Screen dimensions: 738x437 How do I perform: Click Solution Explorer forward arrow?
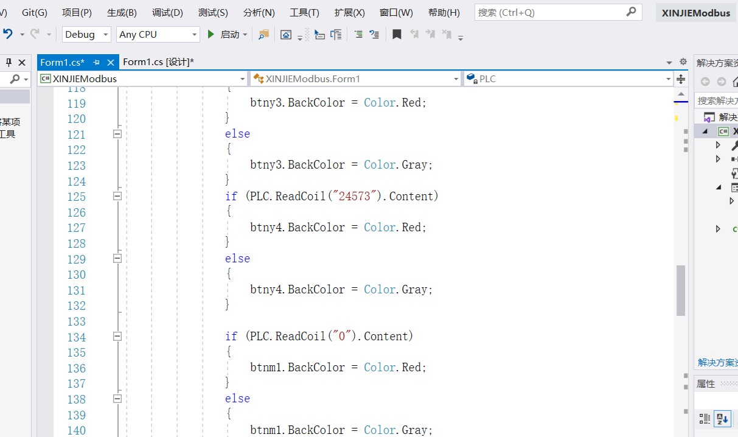coord(722,82)
